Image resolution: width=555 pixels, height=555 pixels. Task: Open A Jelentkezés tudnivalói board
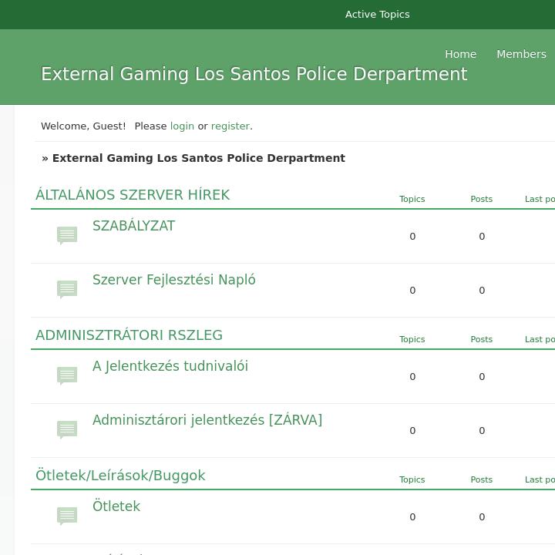170,366
